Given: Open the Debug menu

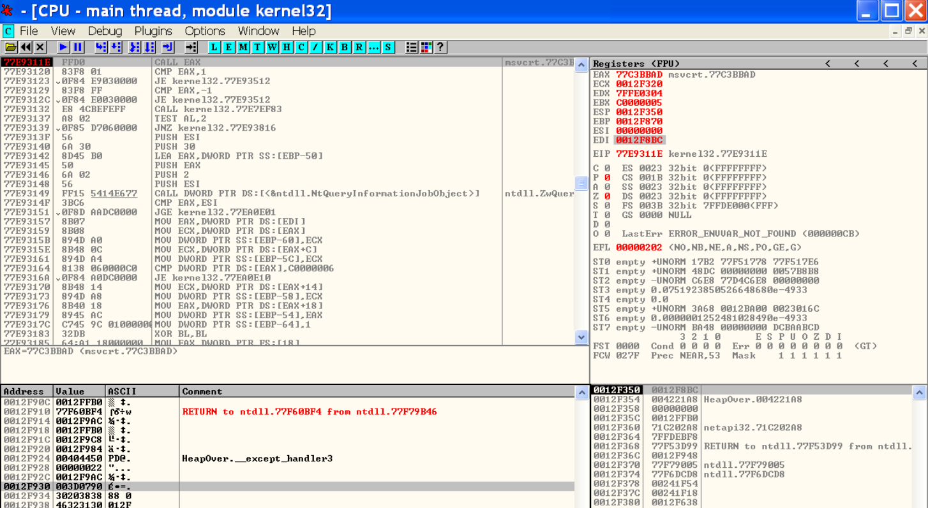Looking at the screenshot, I should pyautogui.click(x=105, y=31).
